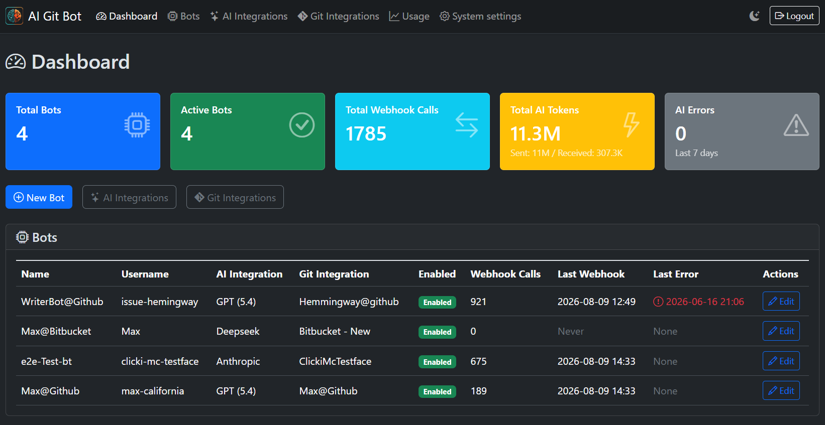
Task: Click Enabled badge for WriterBot@Github
Action: tap(437, 302)
